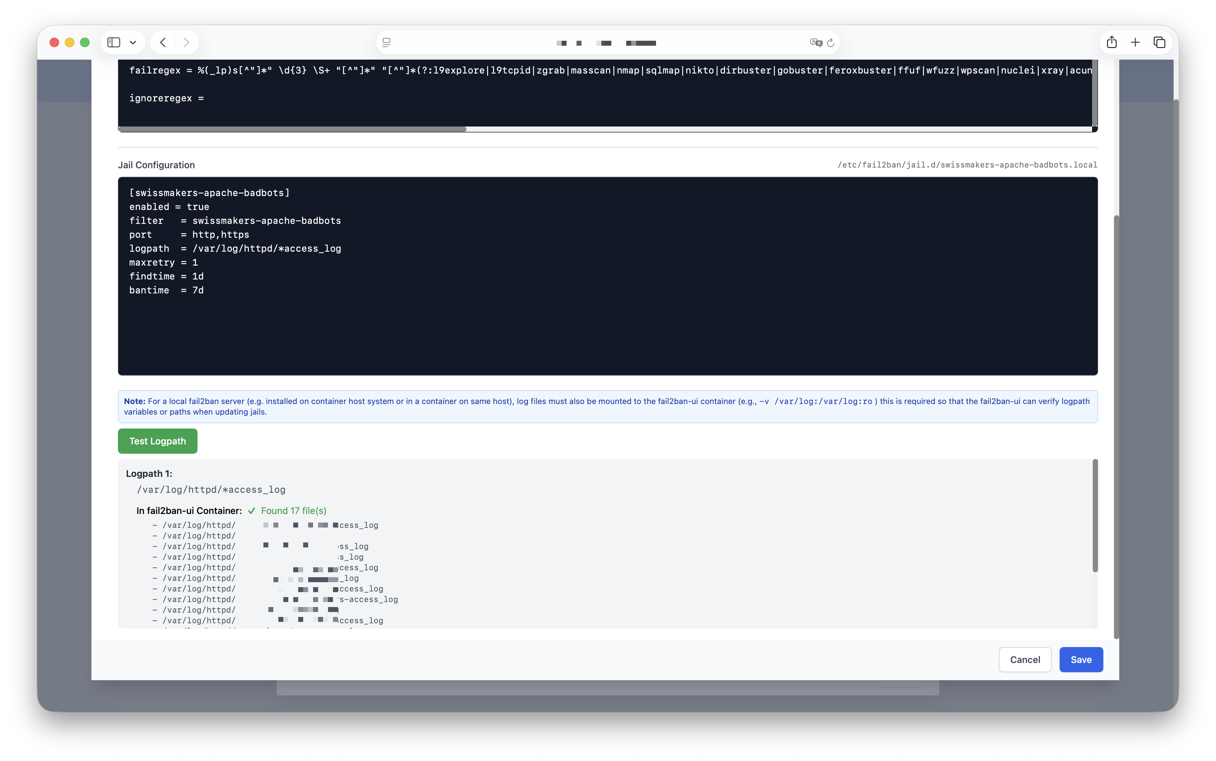Click the Safari sidebar toggle icon
Image resolution: width=1216 pixels, height=761 pixels.
114,42
